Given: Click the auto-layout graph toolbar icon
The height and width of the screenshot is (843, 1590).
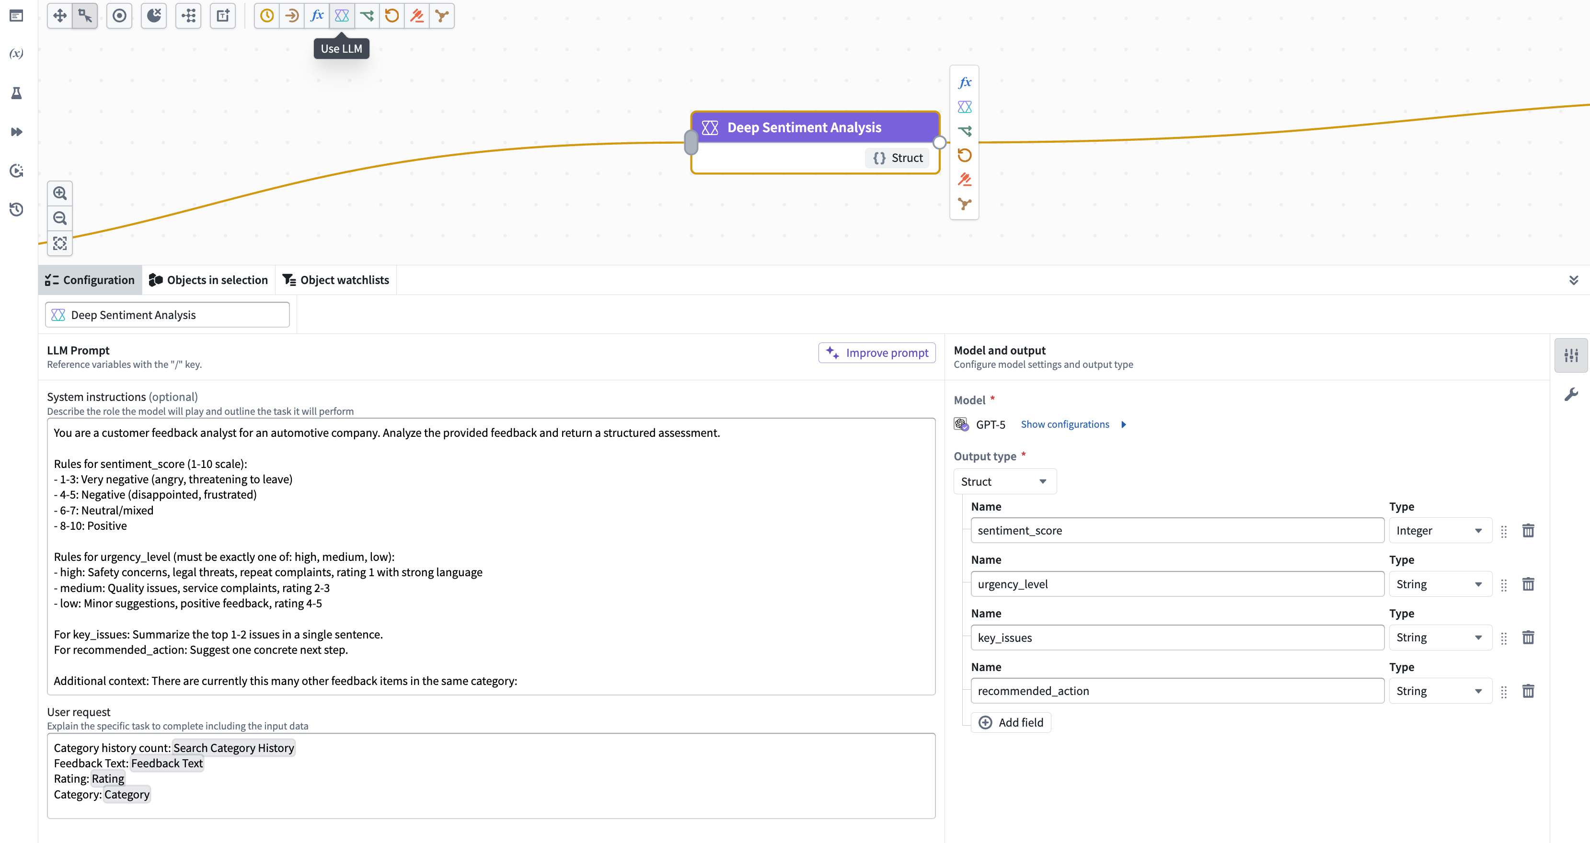Looking at the screenshot, I should click(x=188, y=15).
